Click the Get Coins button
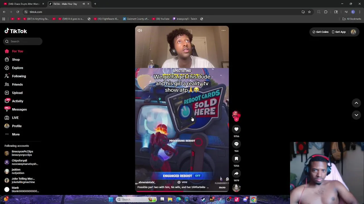This screenshot has height=204, width=364. pos(320,32)
